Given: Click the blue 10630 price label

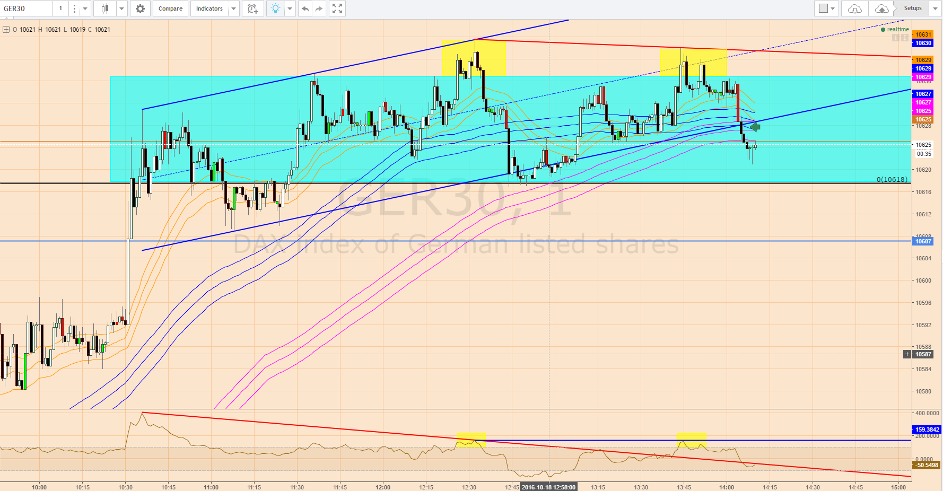Looking at the screenshot, I should point(923,43).
